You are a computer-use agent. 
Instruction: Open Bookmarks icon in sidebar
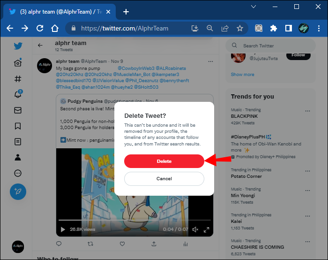(18, 126)
